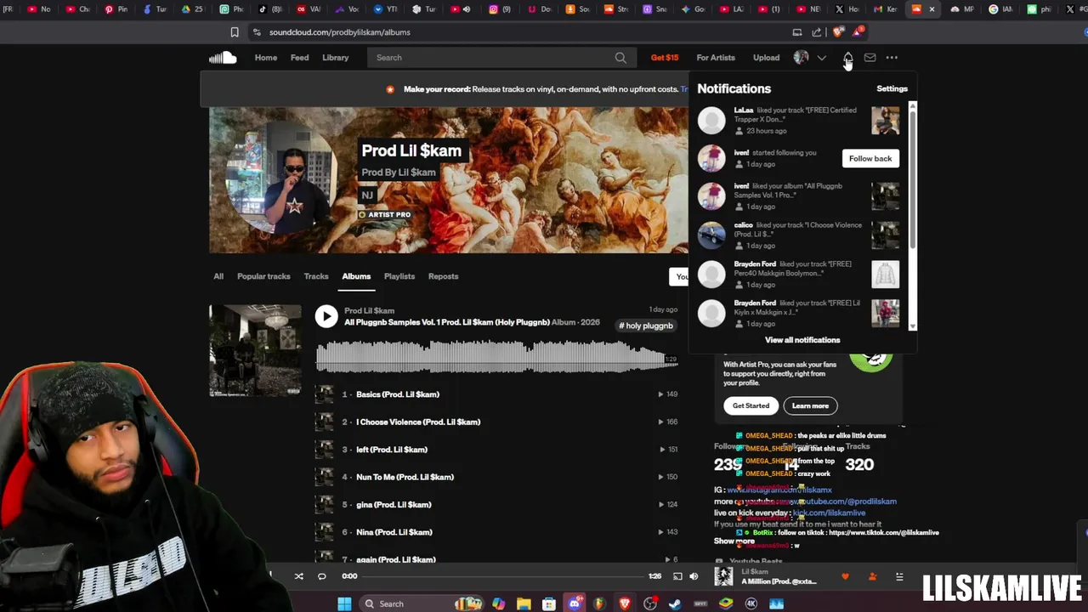Click the bookmark icon in address bar
Screen dimensions: 1088x612
[235, 32]
